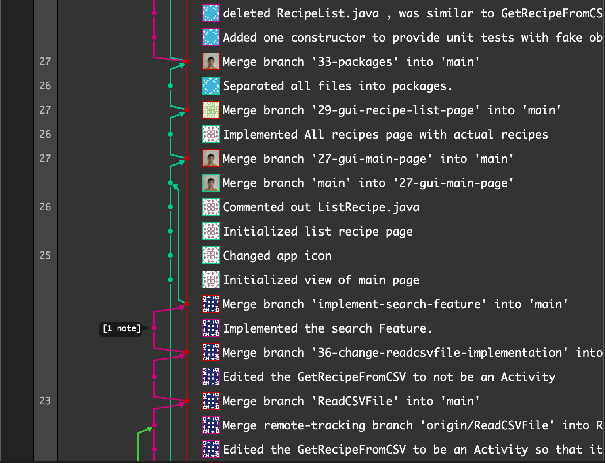Image resolution: width=605 pixels, height=463 pixels.
Task: Select commit 'Initialized list recipe page'
Action: [318, 231]
